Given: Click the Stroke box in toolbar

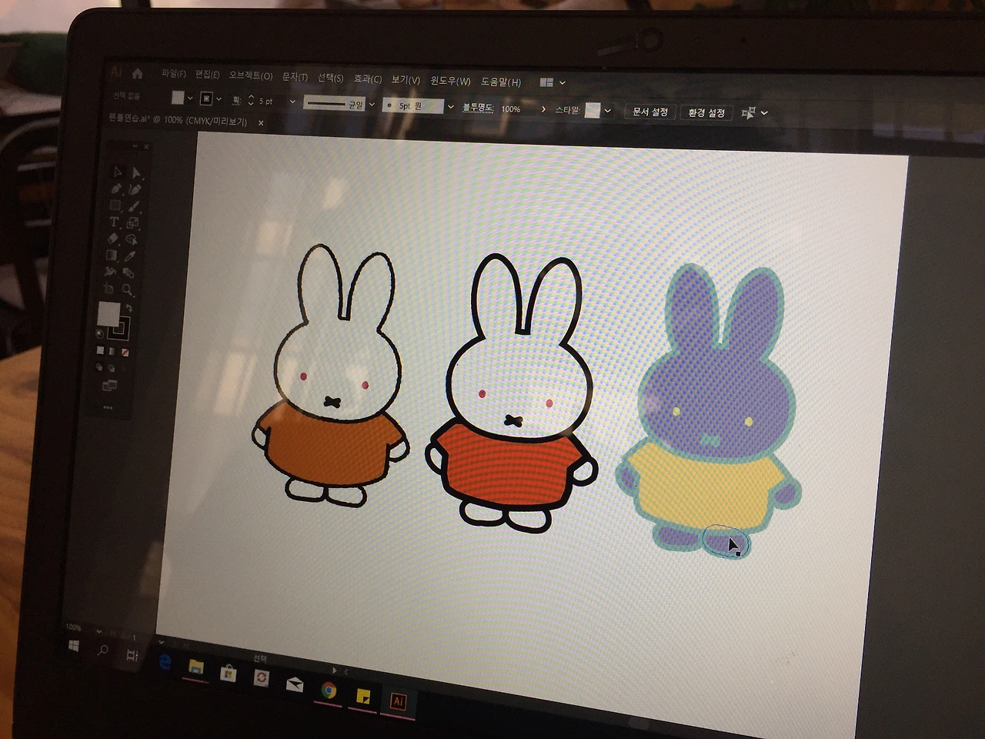Looking at the screenshot, I should pyautogui.click(x=120, y=328).
